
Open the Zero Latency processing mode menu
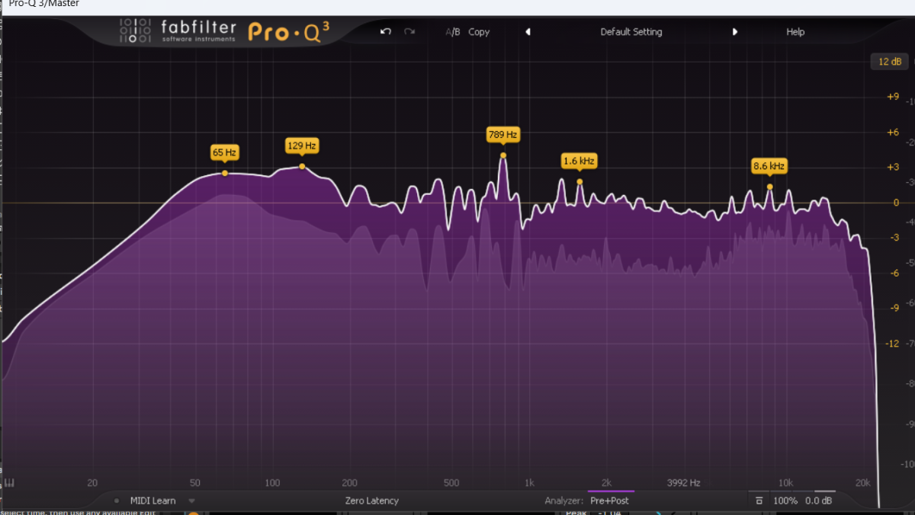click(371, 501)
